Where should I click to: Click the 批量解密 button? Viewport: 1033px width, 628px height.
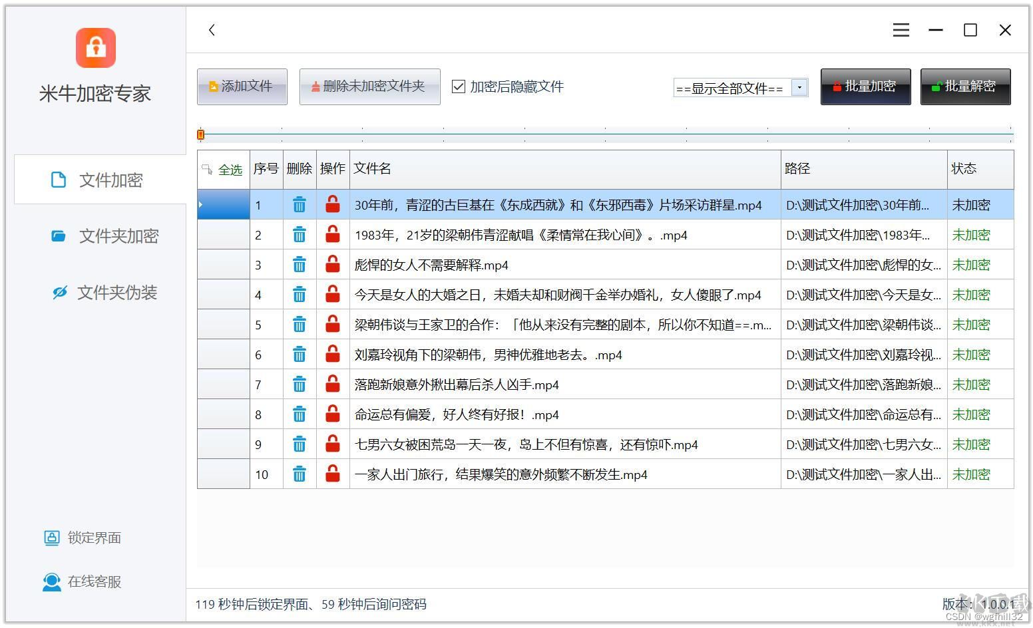pos(966,86)
